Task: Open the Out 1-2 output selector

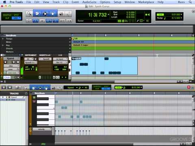Action: pyautogui.click(x=60, y=62)
